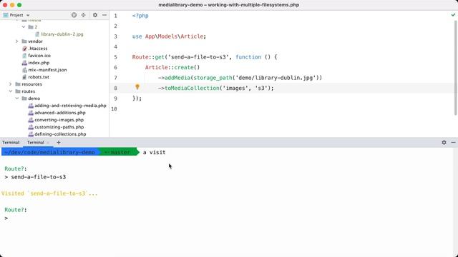Click the PHP file icon beside index.php

(24, 63)
